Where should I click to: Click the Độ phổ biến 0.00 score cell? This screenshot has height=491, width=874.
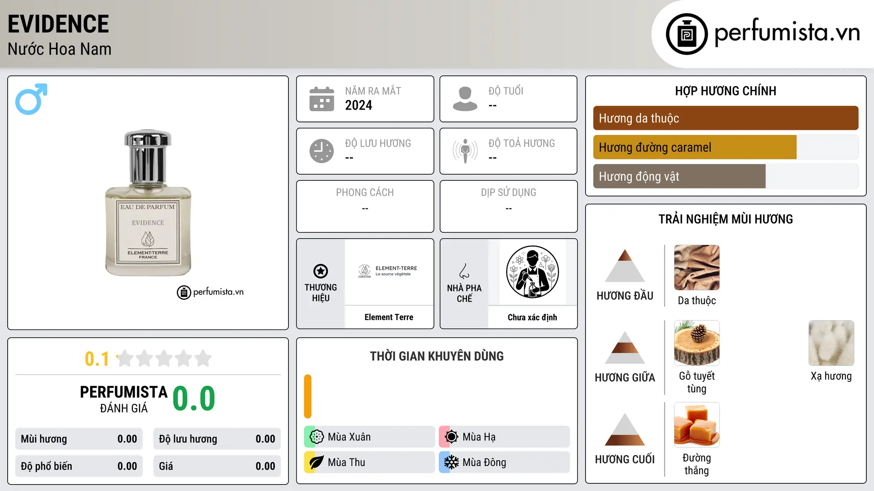pos(79,466)
